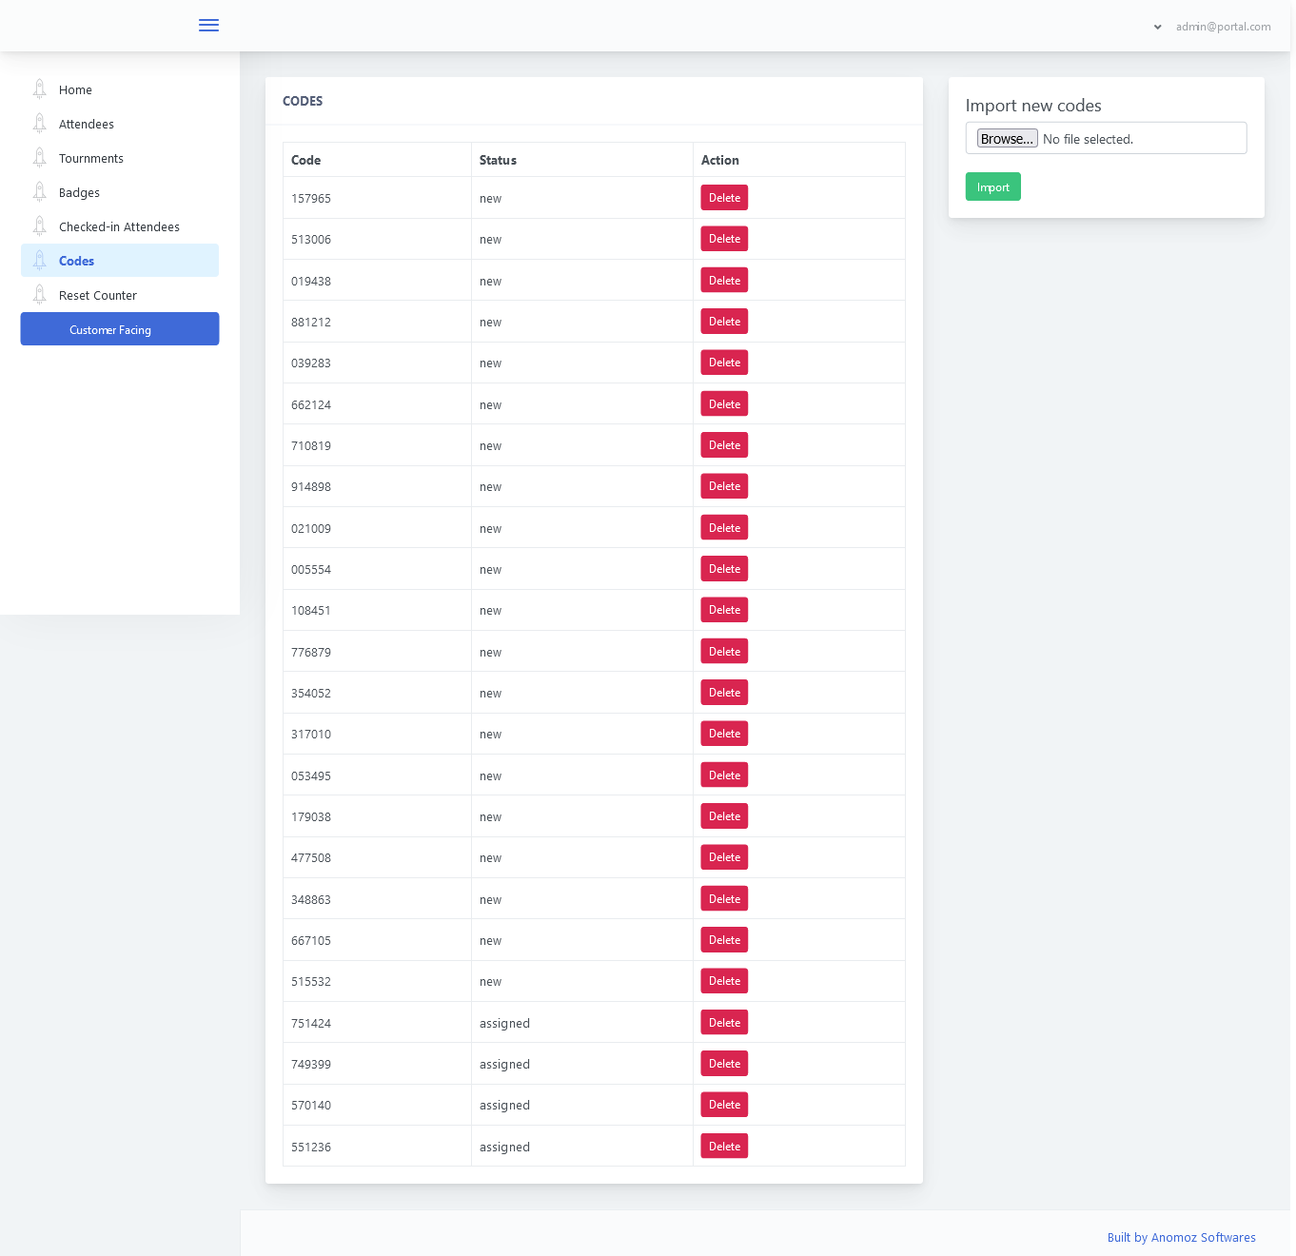1296x1256 pixels.
Task: Click the rocket icon beside Home
Action: point(40,89)
